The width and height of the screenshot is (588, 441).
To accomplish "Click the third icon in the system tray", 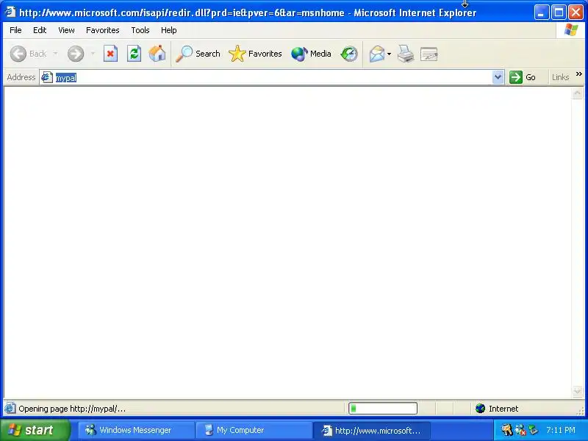I will tap(533, 430).
